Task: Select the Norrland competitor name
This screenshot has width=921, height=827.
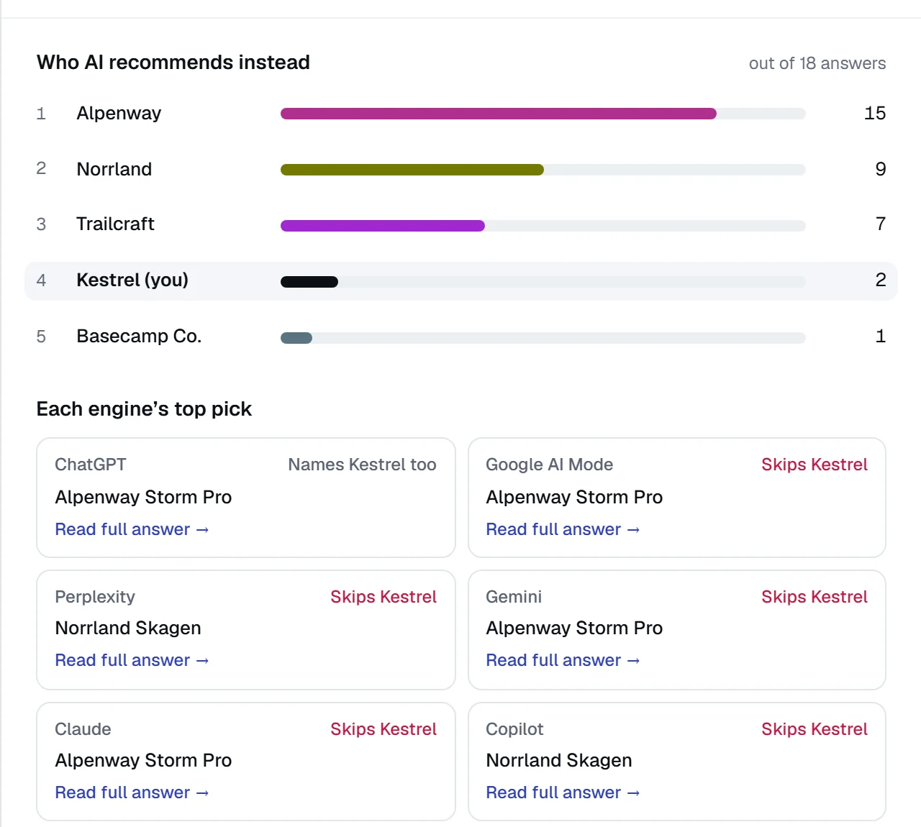Action: pos(114,169)
